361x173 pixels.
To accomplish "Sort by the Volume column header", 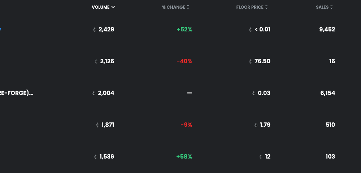I will [103, 7].
